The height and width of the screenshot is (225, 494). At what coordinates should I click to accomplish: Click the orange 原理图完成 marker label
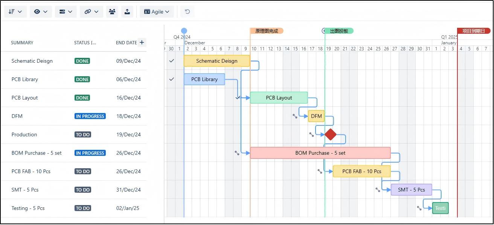[x=267, y=31]
